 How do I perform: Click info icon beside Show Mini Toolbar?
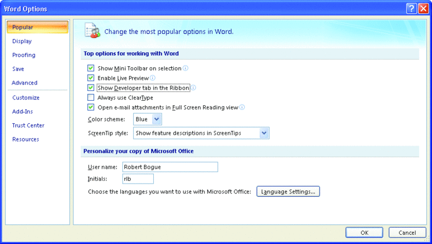[x=185, y=68]
